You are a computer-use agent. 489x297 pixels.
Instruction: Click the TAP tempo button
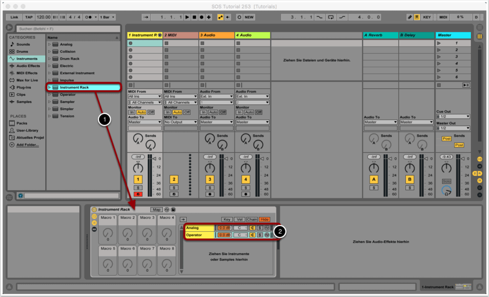28,17
